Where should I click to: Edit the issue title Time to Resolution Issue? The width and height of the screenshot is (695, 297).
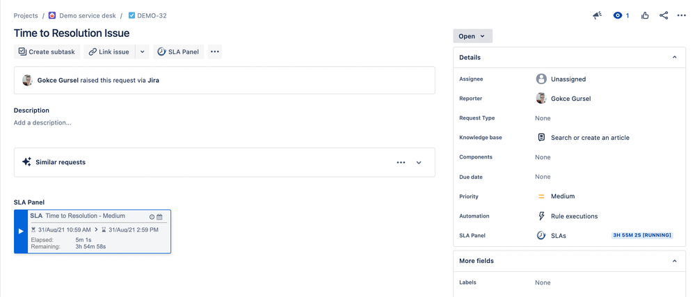pos(72,33)
